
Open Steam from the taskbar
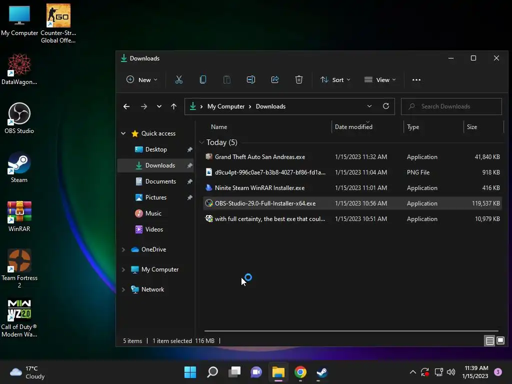tap(322, 372)
